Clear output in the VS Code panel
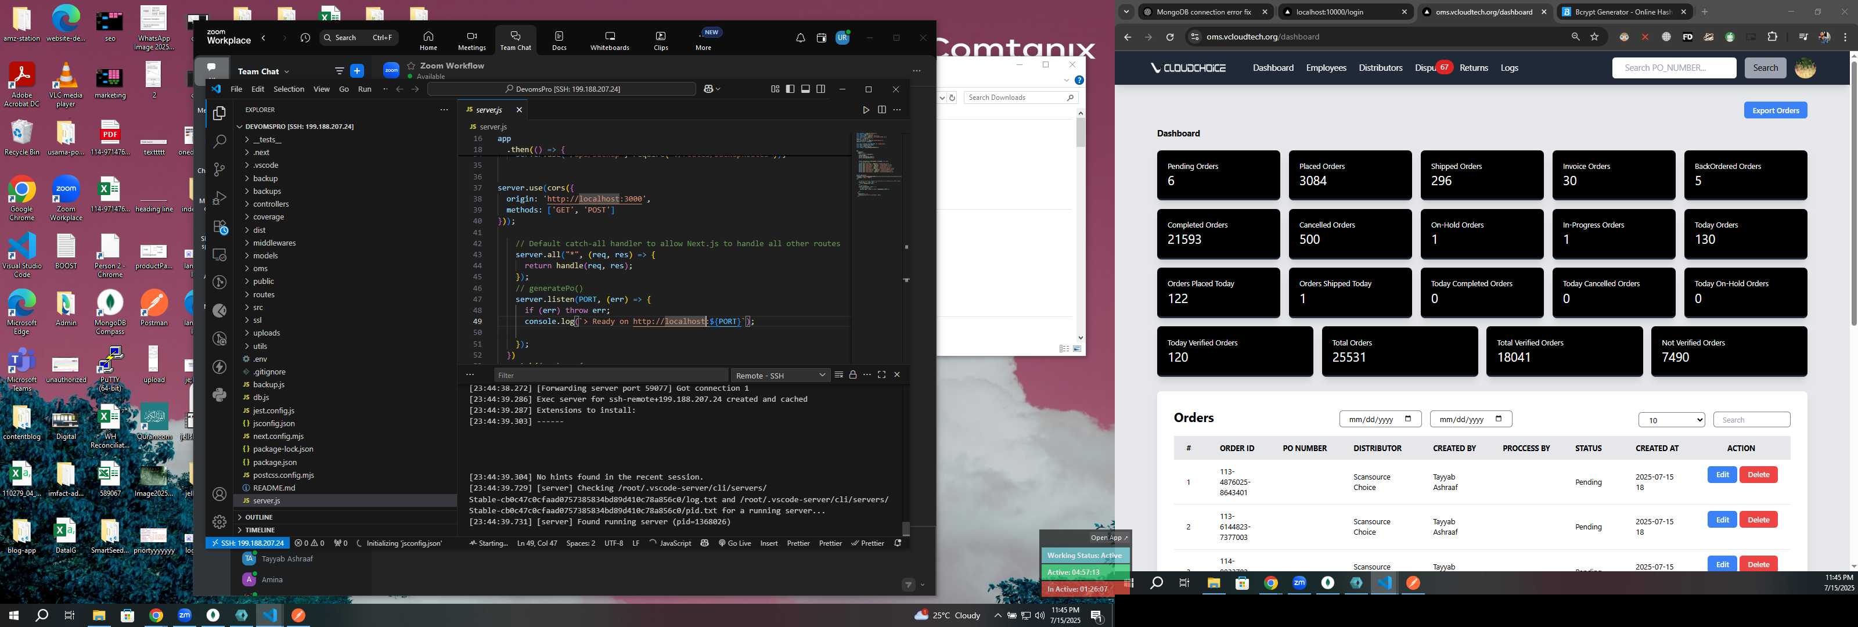The height and width of the screenshot is (627, 1858). [x=838, y=374]
